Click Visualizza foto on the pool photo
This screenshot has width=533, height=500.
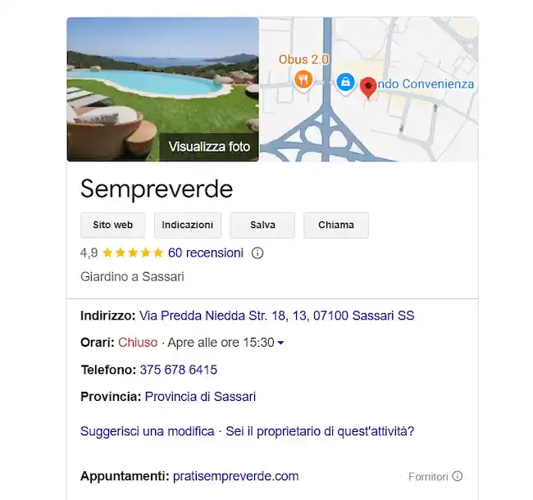pyautogui.click(x=209, y=147)
